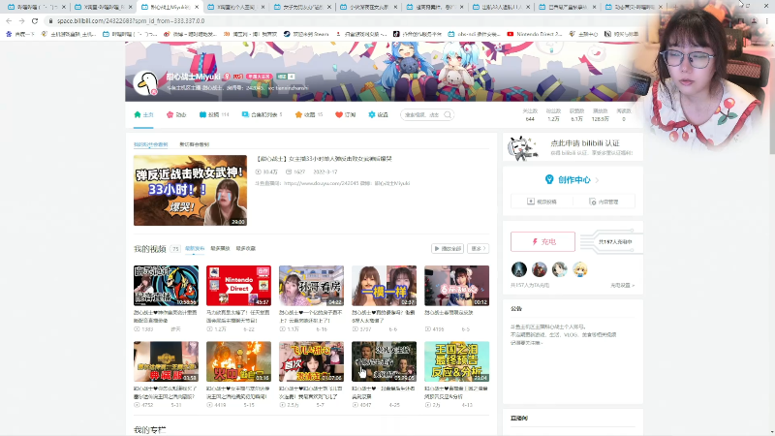Click the first charger avatar under 充电
The width and height of the screenshot is (775, 436).
tap(519, 269)
